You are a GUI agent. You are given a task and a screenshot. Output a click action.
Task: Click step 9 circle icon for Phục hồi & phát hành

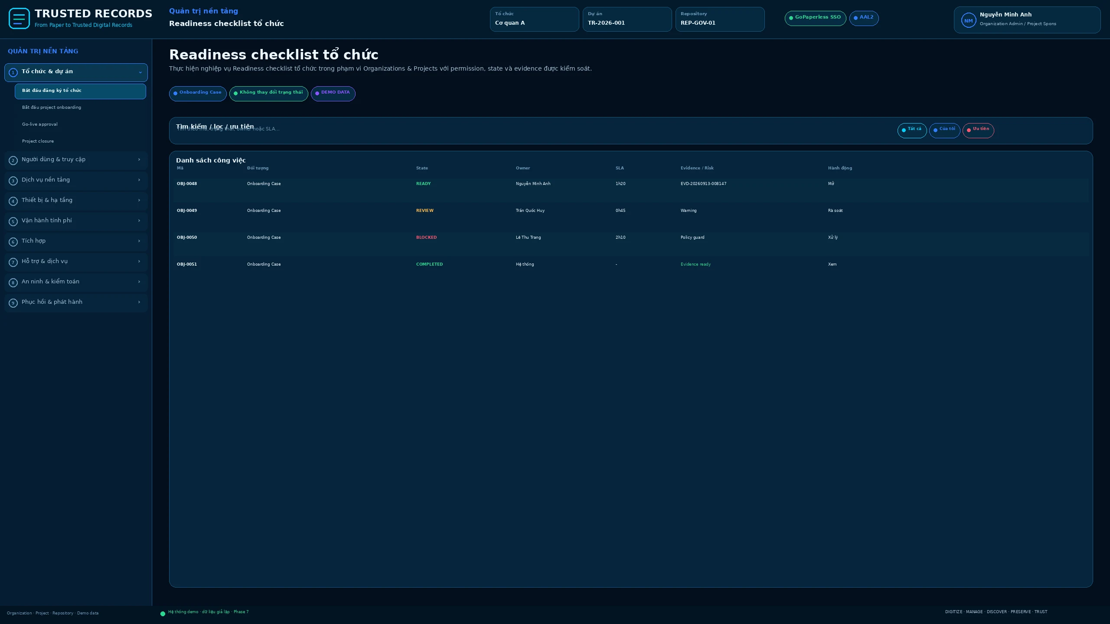(x=13, y=303)
